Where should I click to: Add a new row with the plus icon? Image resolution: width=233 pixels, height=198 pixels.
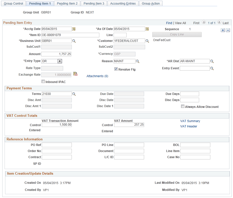(223, 30)
